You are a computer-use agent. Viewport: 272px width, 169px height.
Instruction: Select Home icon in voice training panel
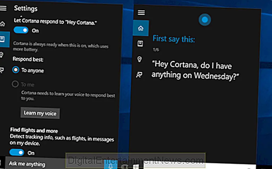(x=141, y=28)
